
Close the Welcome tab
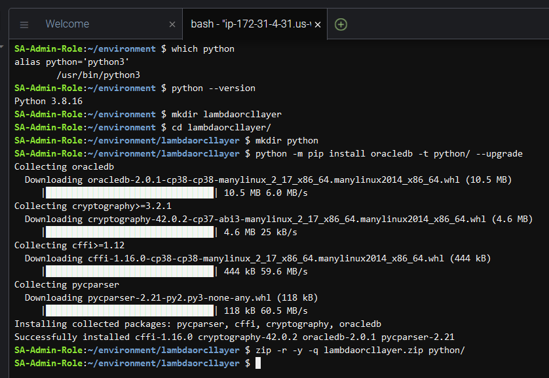click(172, 24)
